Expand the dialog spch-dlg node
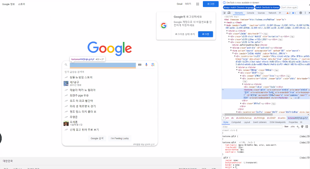The image size is (310, 169). click(x=231, y=48)
